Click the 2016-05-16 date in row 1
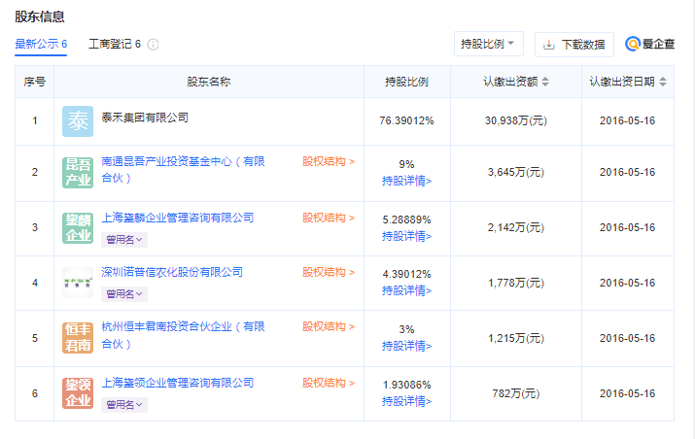Screen dimensions: 695x439 point(627,120)
